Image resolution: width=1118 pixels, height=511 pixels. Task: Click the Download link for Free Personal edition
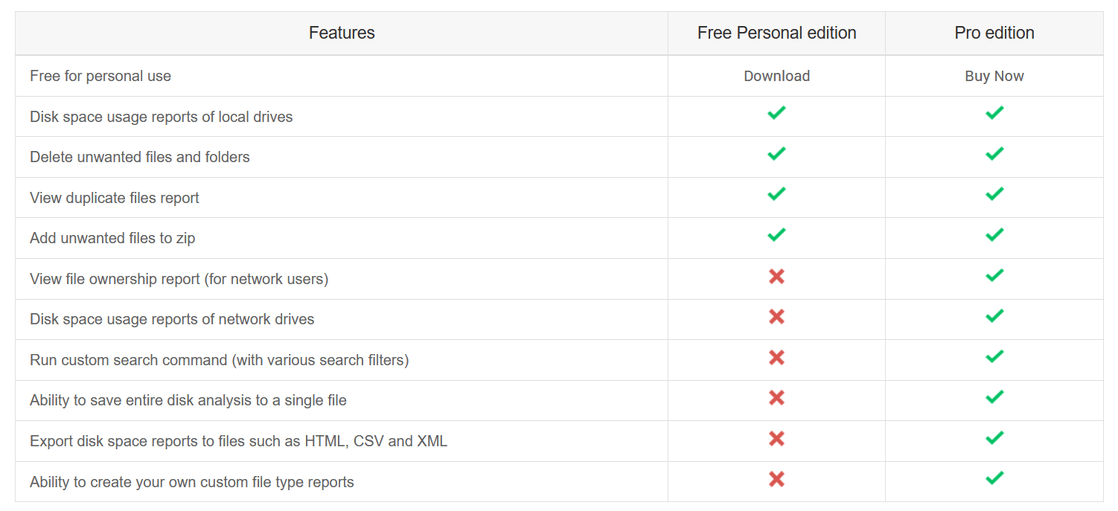tap(776, 76)
